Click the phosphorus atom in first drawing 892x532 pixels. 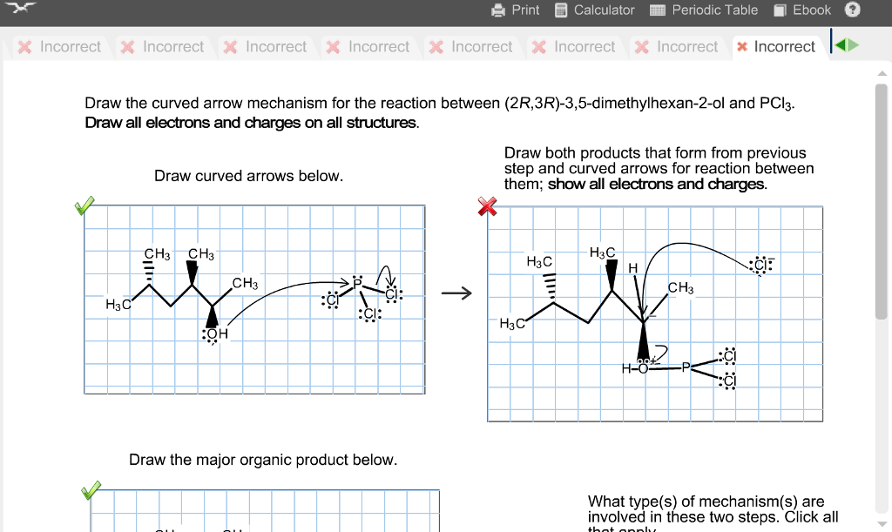pos(357,282)
